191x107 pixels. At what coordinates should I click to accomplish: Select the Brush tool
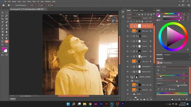[x=2, y=25]
